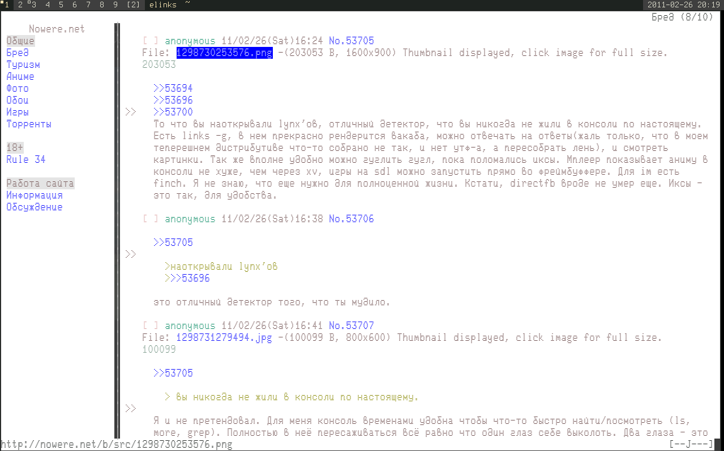This screenshot has width=724, height=451.
Task: Open the Аниме board link
Action: pos(20,76)
